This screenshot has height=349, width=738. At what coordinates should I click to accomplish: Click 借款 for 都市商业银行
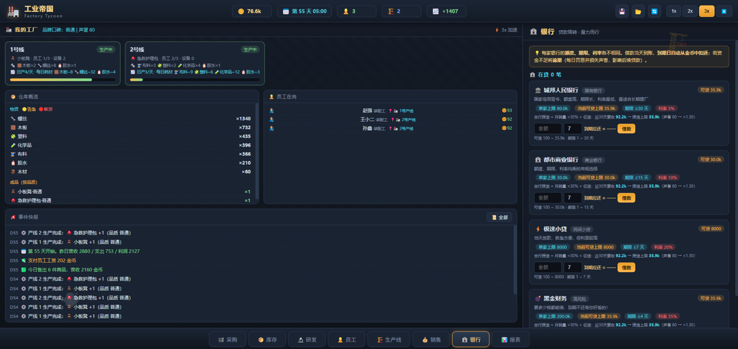(x=626, y=198)
